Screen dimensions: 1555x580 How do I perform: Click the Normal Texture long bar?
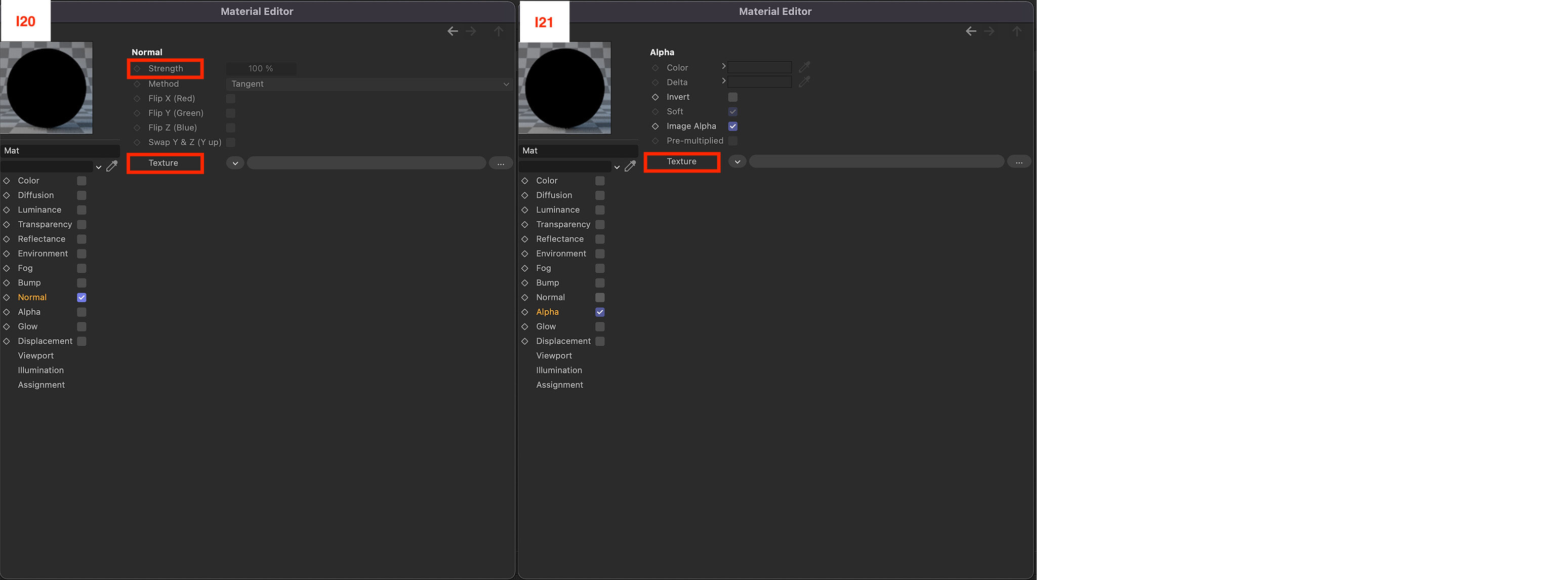tap(366, 163)
